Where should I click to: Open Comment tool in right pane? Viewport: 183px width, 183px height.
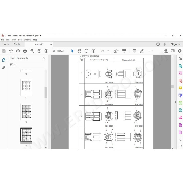click(180, 88)
